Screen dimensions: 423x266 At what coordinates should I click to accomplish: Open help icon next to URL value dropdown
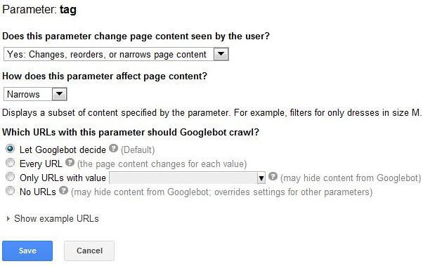pyautogui.click(x=273, y=176)
